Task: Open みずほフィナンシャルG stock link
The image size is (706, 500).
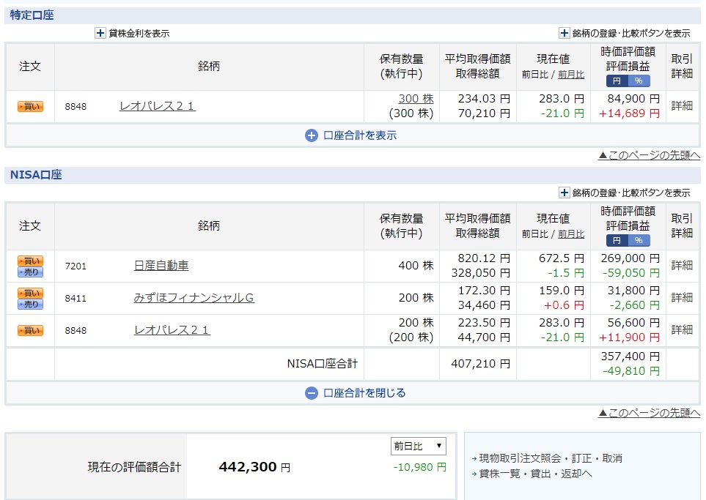Action: pyautogui.click(x=194, y=298)
